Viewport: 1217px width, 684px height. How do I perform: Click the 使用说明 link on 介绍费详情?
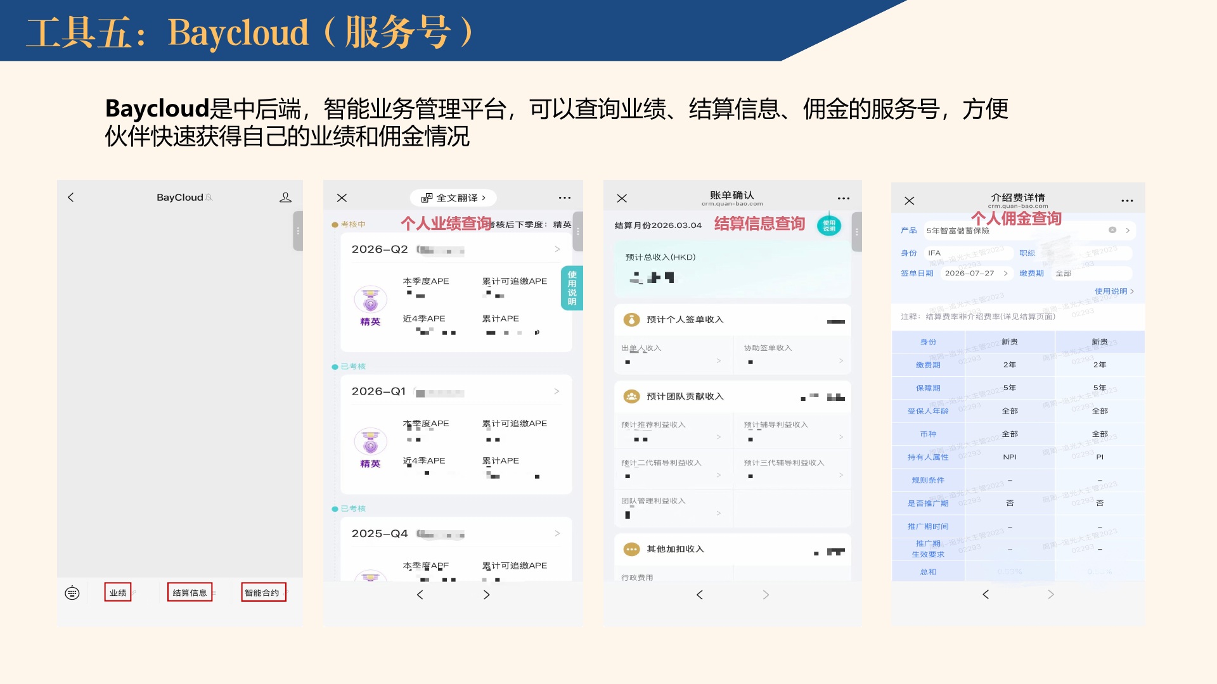[x=1114, y=291]
